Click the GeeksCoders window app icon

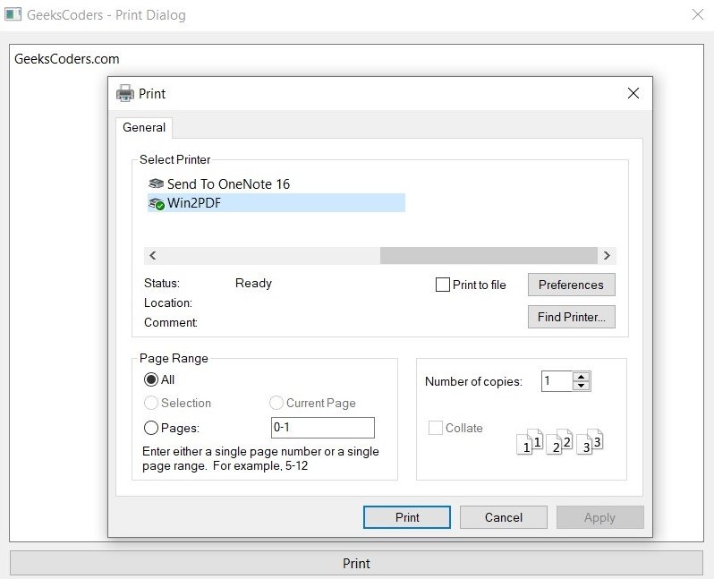click(x=13, y=14)
